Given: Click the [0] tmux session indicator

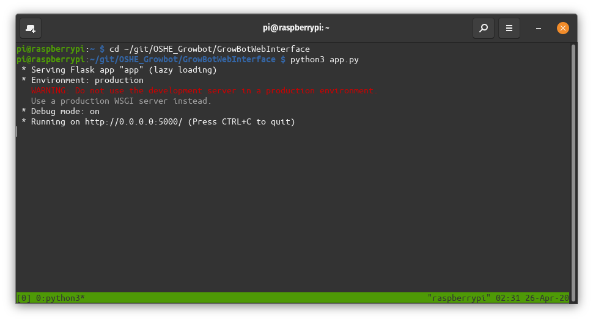Looking at the screenshot, I should [24, 298].
